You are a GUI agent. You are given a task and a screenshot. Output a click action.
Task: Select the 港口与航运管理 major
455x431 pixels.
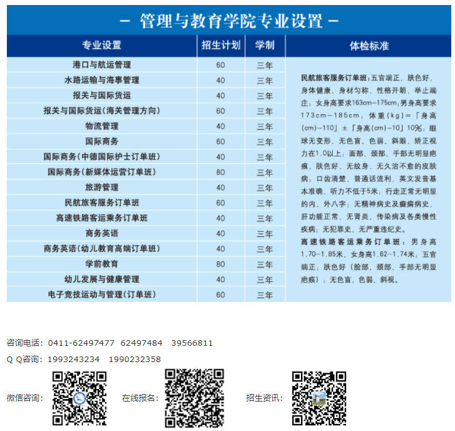click(x=102, y=65)
